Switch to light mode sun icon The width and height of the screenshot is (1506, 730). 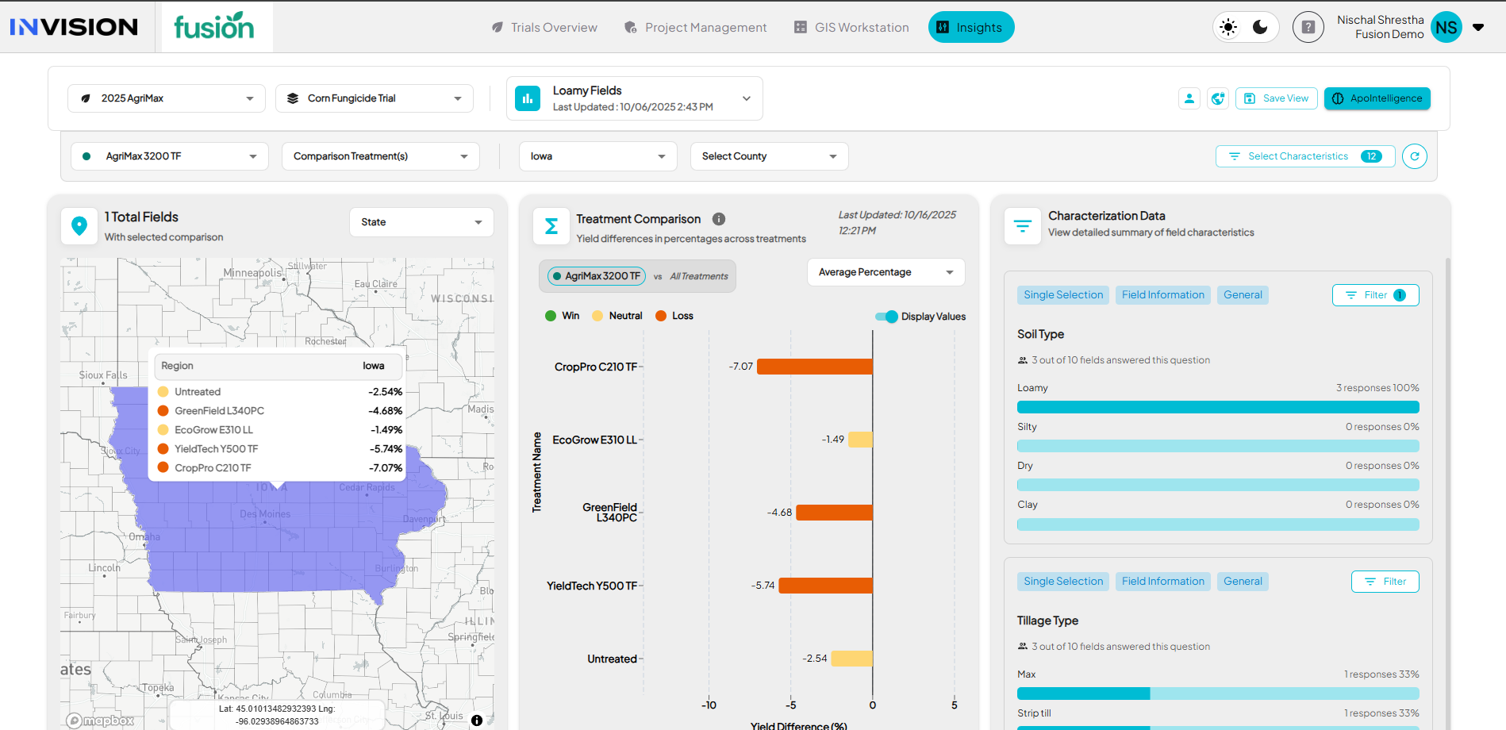pyautogui.click(x=1228, y=27)
